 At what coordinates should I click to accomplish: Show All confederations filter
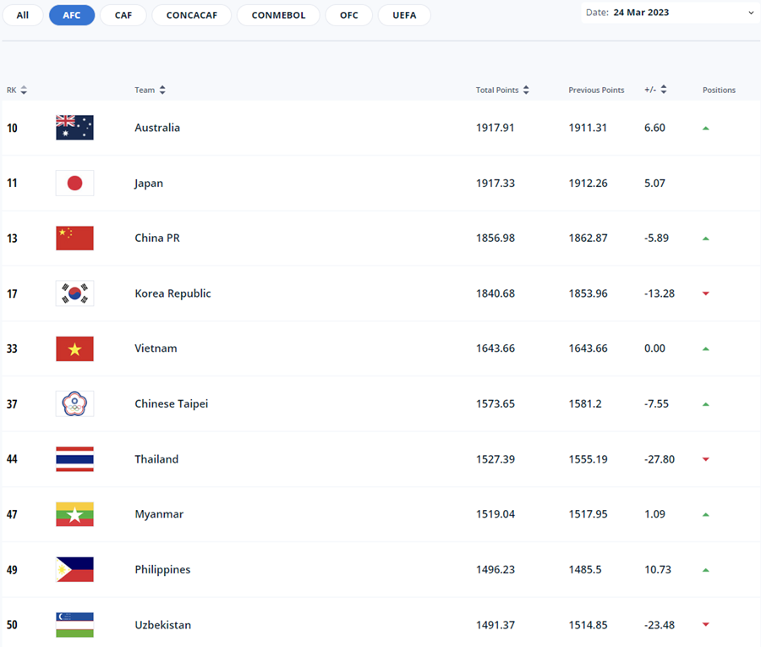pyautogui.click(x=23, y=15)
